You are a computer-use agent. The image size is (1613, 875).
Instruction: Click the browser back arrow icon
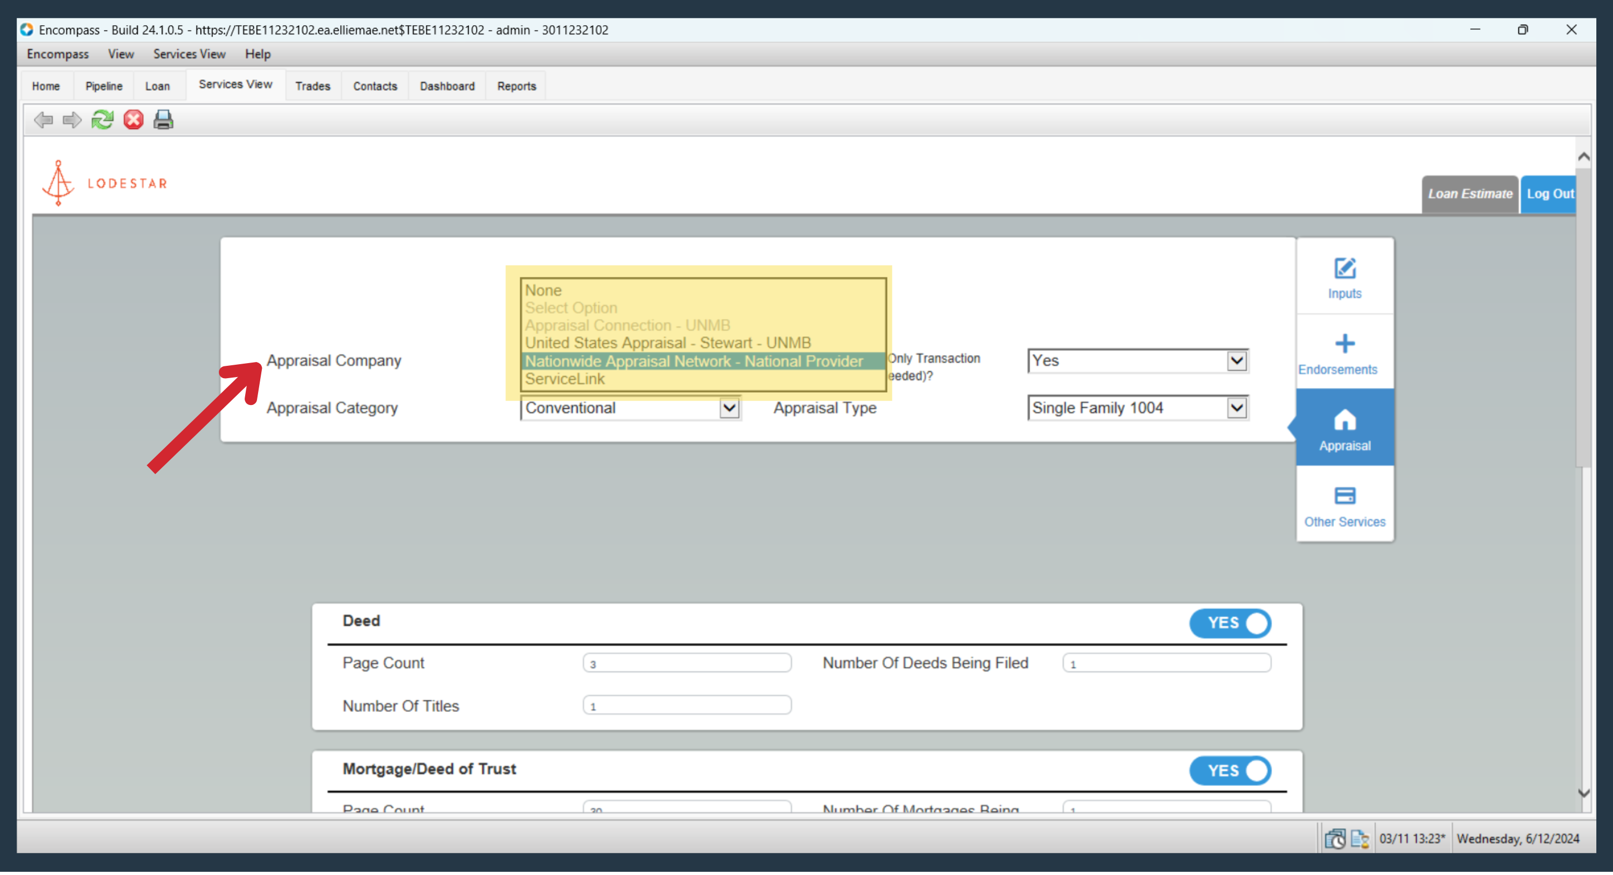[x=43, y=119]
